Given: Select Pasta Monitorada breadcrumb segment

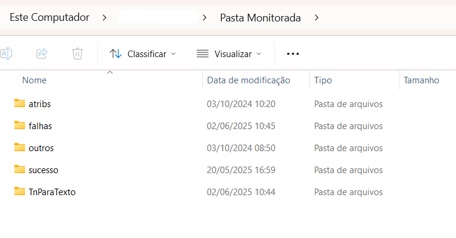Looking at the screenshot, I should 260,18.
